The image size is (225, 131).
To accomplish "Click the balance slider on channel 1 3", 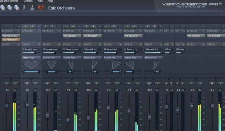I will click(72, 78).
